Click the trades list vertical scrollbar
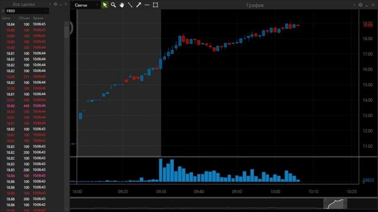Screen dimensions: 378x212 pyautogui.click(x=67, y=31)
